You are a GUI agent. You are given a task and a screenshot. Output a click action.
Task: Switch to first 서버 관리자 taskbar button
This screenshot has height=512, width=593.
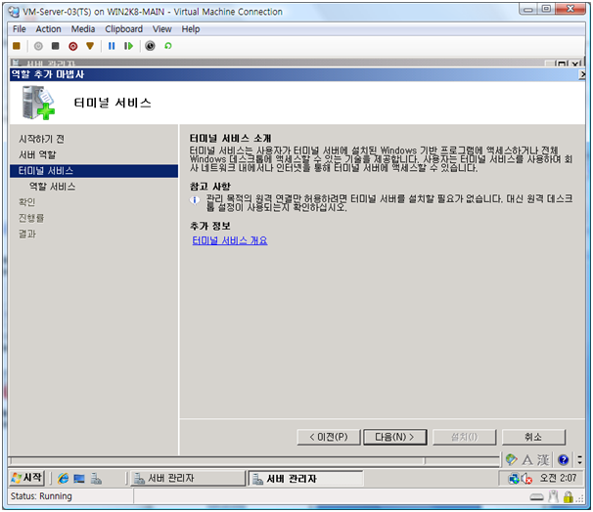[188, 479]
